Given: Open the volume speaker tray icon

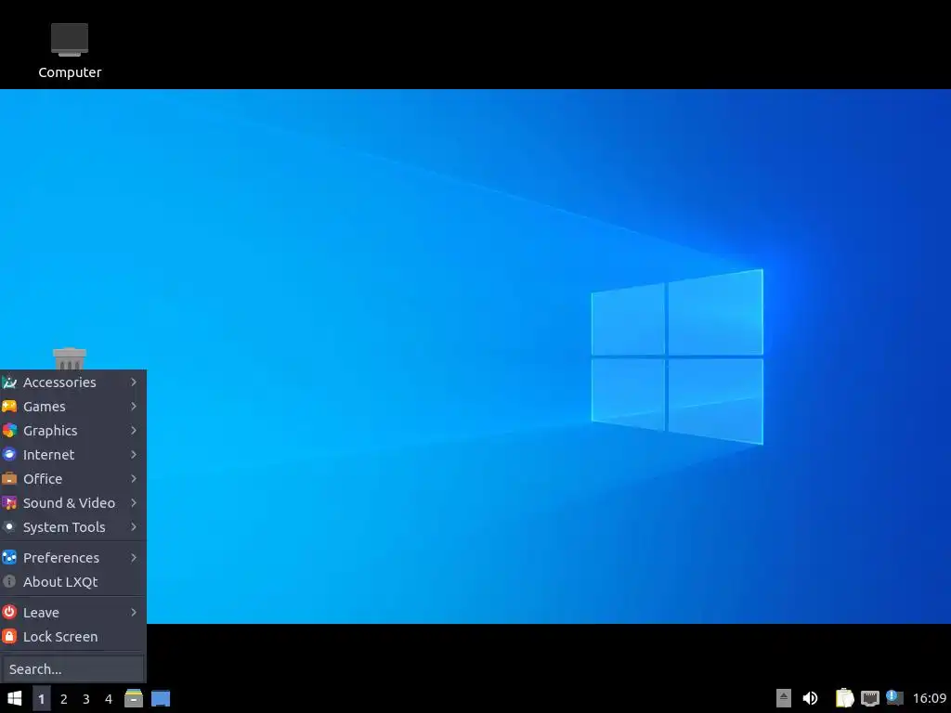Looking at the screenshot, I should pyautogui.click(x=810, y=698).
